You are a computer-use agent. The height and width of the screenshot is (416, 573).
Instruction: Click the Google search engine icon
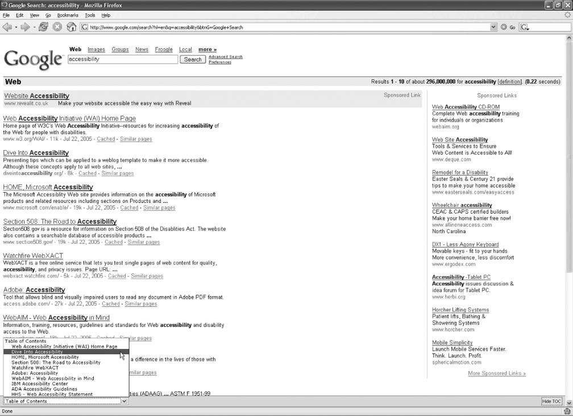tap(525, 27)
